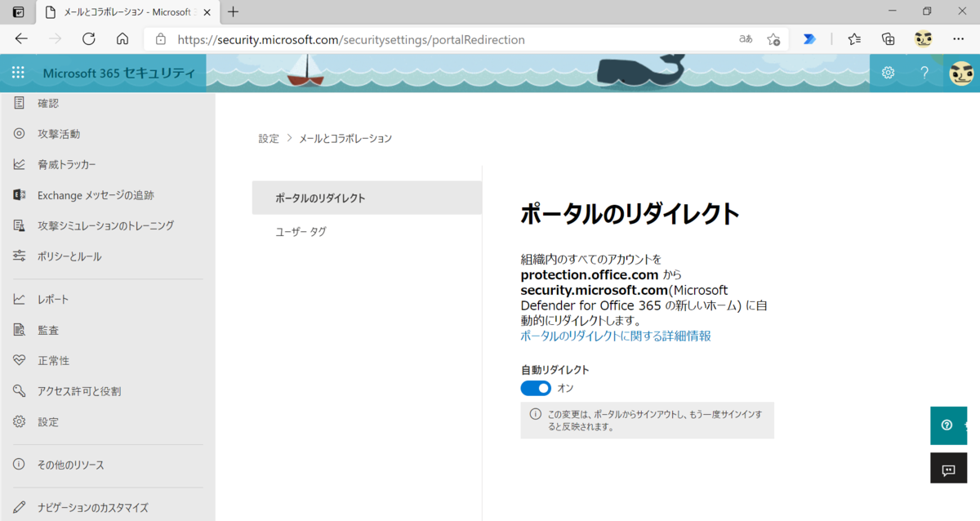Image resolution: width=980 pixels, height=521 pixels.
Task: Open the help question mark in the header
Action: [924, 73]
